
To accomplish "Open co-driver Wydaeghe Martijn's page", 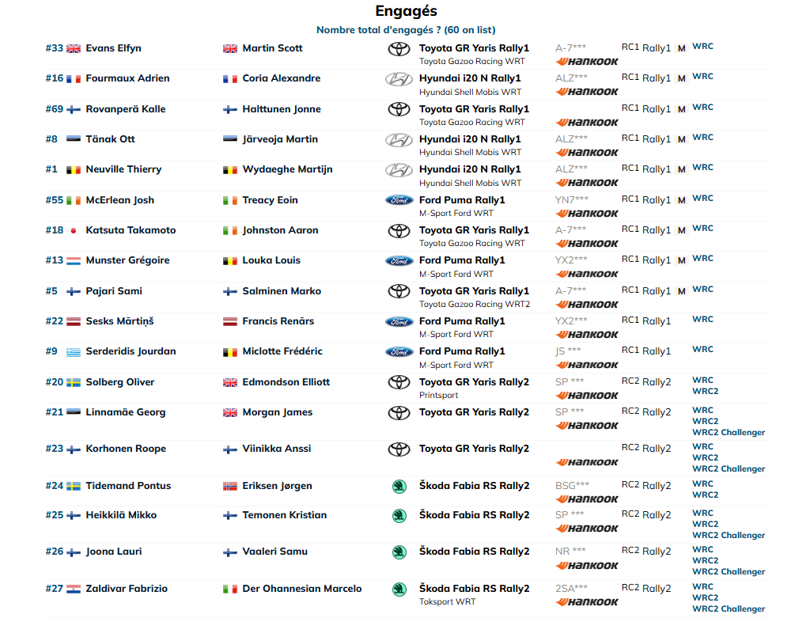I will [288, 169].
